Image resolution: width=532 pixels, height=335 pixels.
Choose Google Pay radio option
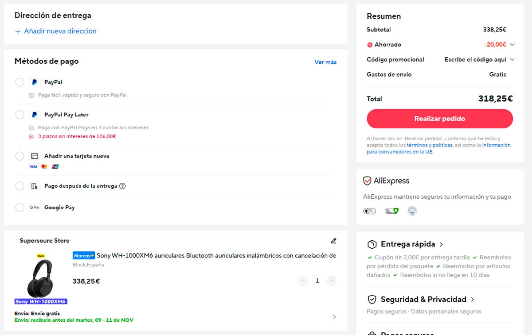click(20, 208)
